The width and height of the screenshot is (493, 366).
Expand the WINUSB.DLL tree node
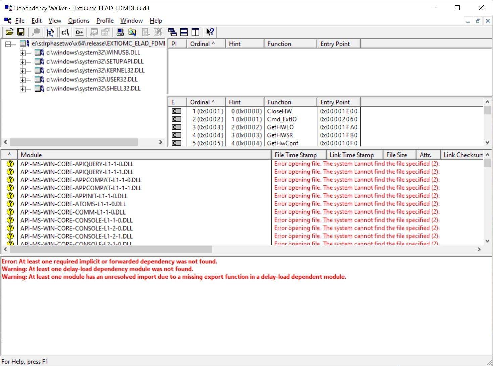[x=22, y=53]
